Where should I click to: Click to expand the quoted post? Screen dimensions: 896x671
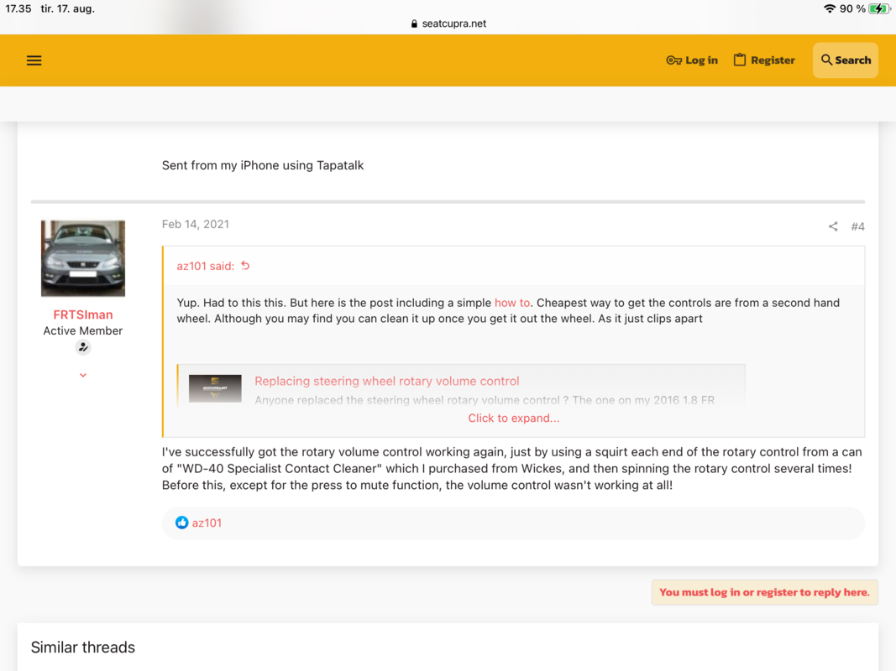[513, 418]
